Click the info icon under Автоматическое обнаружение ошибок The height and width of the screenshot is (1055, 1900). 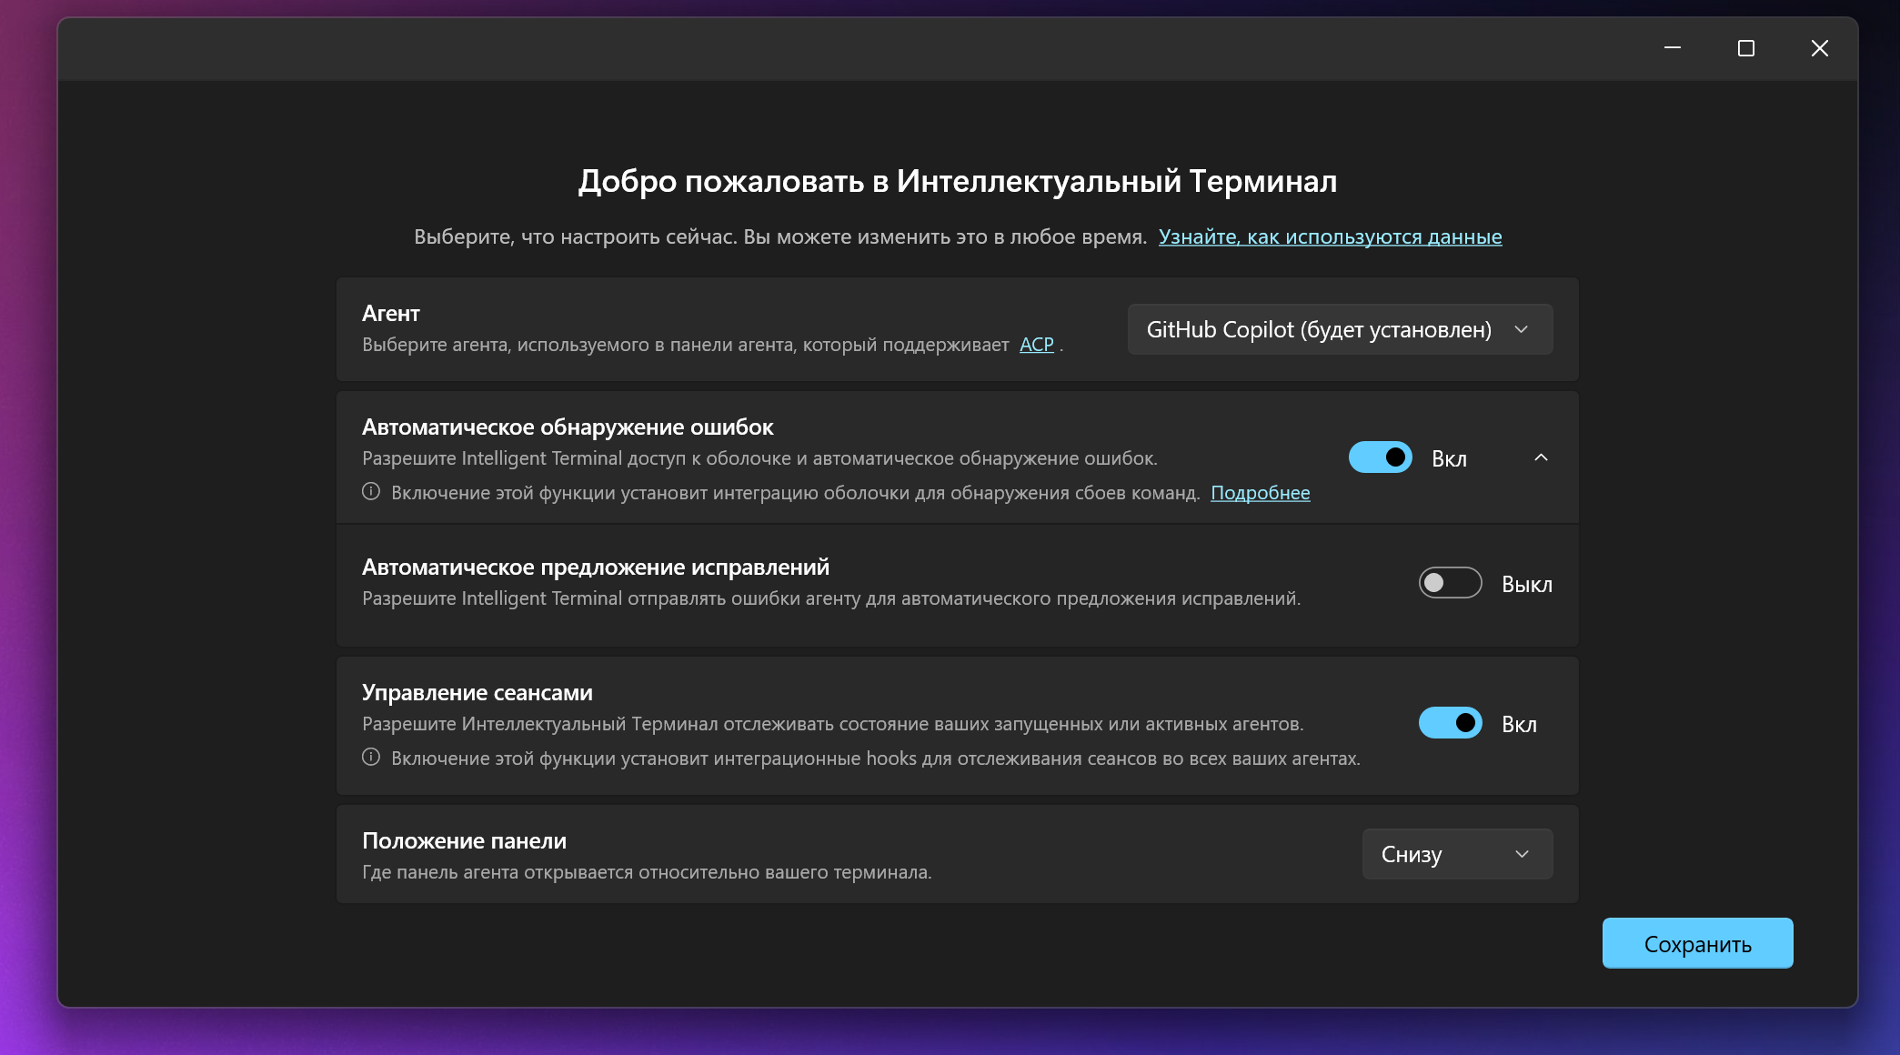point(371,492)
